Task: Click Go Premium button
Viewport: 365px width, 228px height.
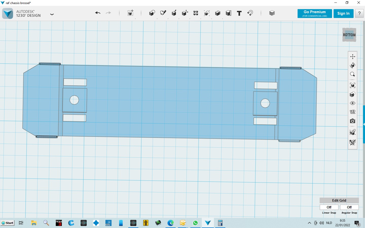Action: 315,14
